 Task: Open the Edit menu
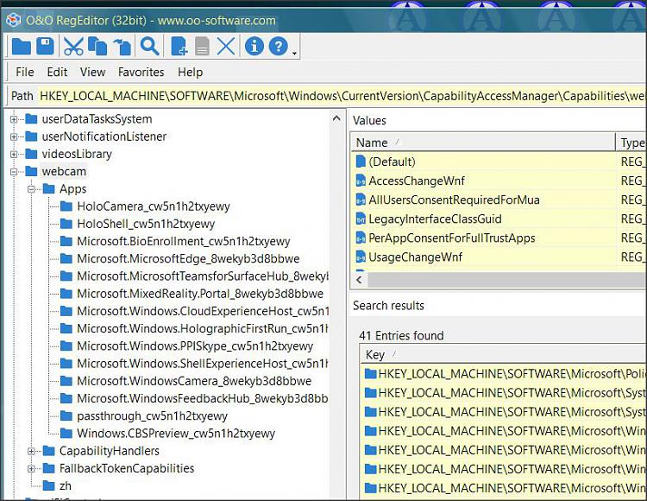pos(57,73)
